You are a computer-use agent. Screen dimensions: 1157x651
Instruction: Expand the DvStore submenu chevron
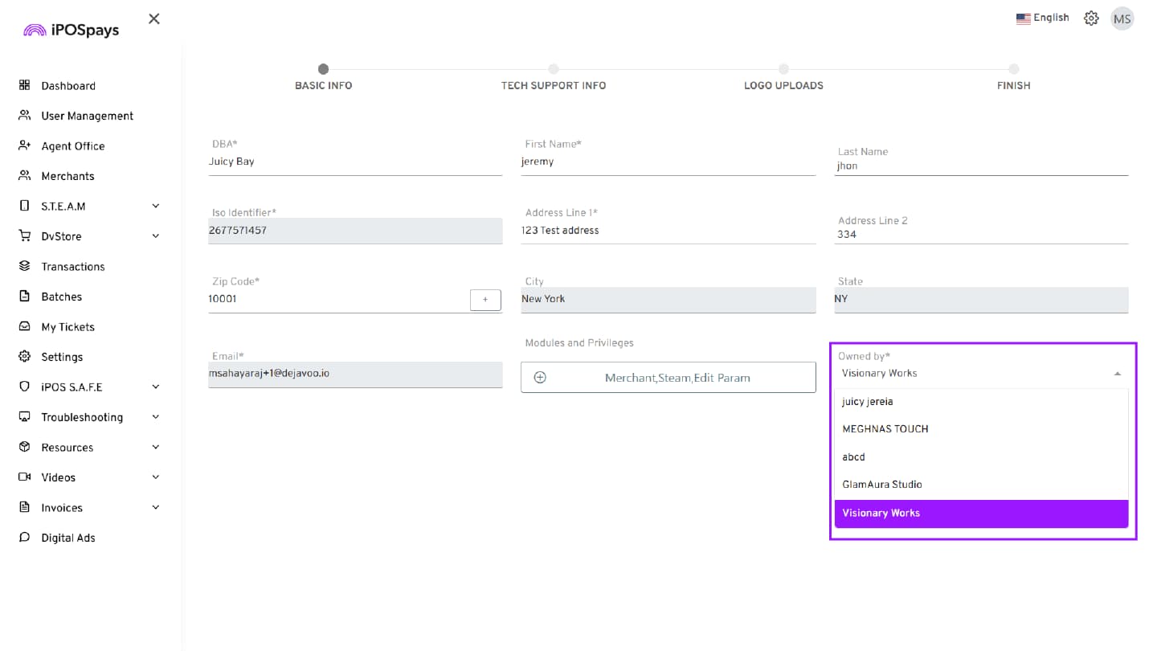click(156, 236)
